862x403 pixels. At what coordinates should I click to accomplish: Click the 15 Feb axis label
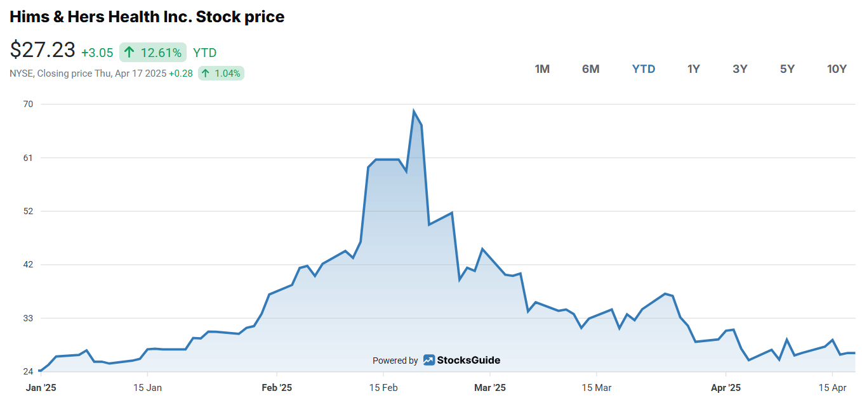pos(383,387)
